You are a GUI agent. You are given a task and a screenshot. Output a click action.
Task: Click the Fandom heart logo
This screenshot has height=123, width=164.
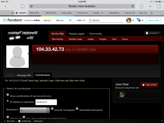coord(5,20)
